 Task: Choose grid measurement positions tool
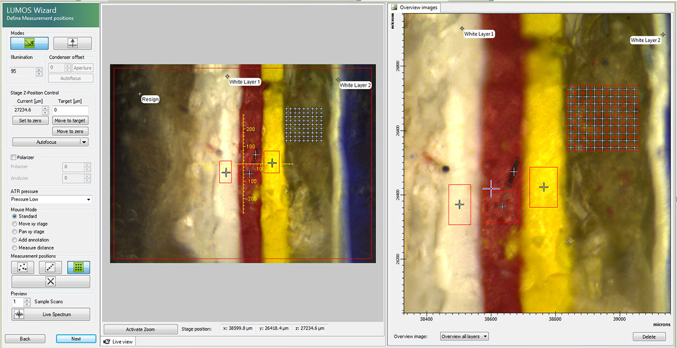[x=78, y=267]
